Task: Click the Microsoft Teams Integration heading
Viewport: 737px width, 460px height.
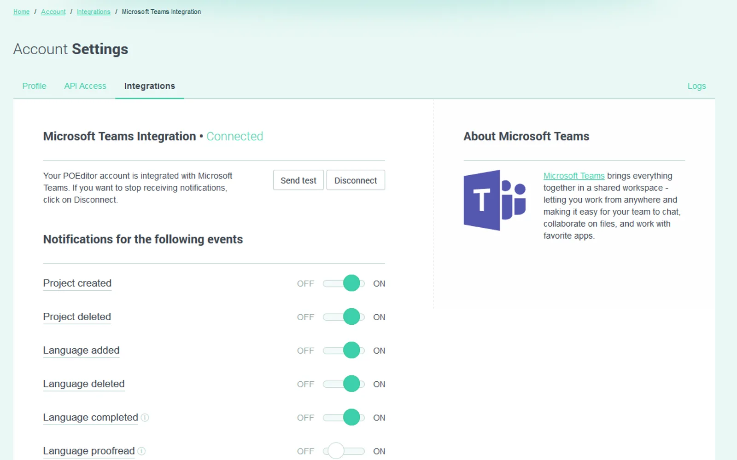Action: tap(120, 137)
